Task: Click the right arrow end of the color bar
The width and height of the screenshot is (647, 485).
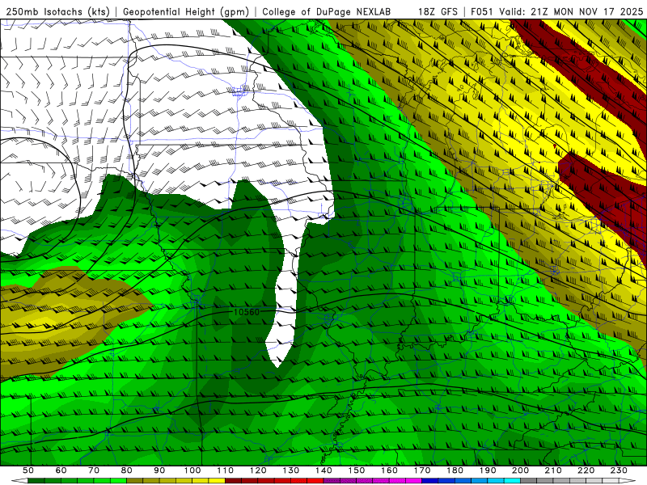Action: point(628,481)
